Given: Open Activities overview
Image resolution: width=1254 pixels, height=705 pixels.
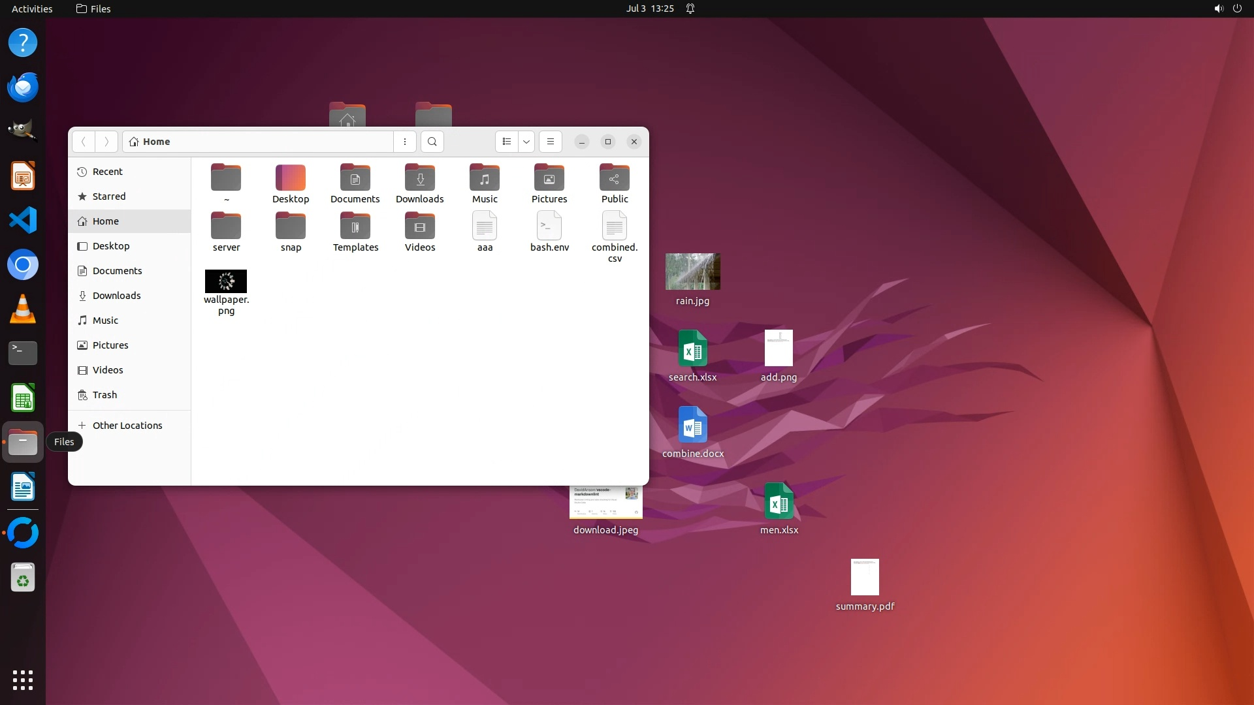Looking at the screenshot, I should coord(32,8).
